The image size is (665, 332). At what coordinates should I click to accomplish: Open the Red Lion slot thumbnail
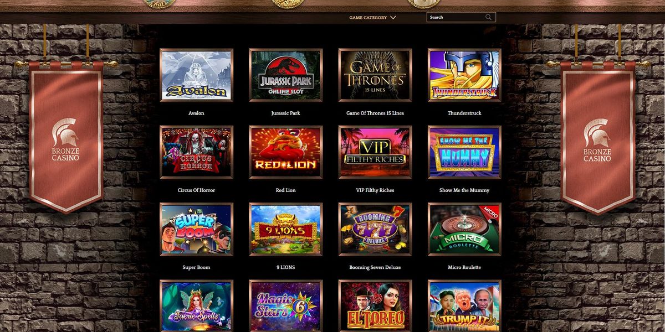click(285, 152)
